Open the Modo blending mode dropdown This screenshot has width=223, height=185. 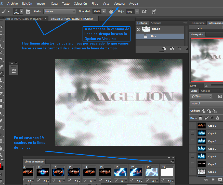(59, 12)
